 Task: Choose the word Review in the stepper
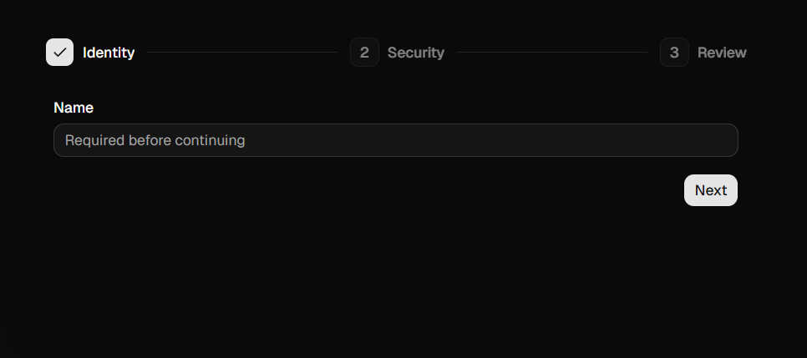tap(722, 53)
